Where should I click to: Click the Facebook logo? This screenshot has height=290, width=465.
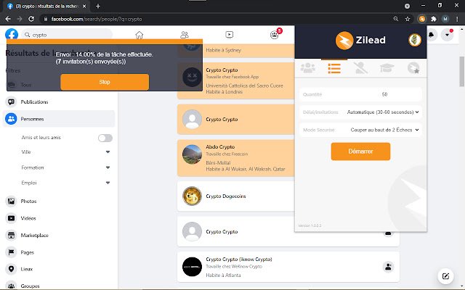12,35
